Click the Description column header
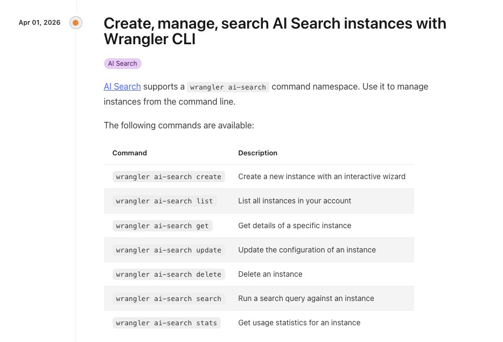Viewport: 503px width, 342px height. [257, 153]
